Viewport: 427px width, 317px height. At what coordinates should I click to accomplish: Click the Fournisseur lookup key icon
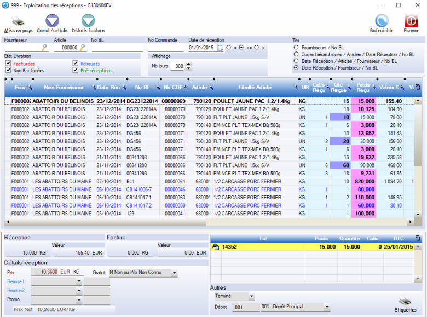(45, 48)
